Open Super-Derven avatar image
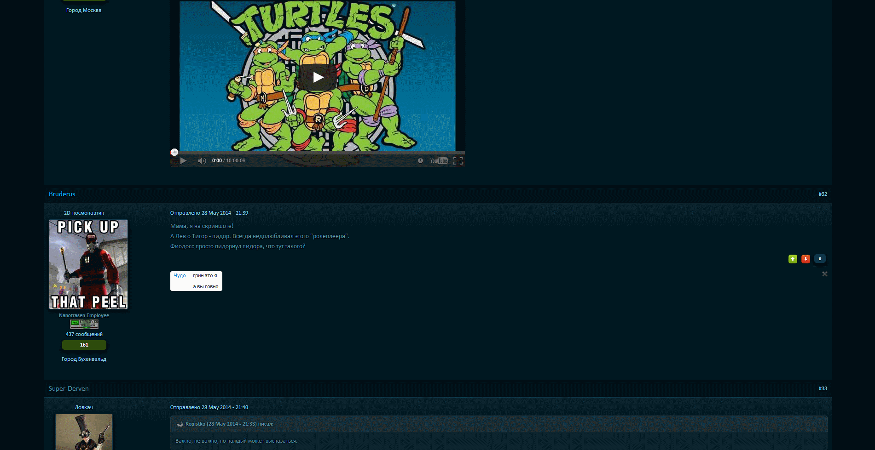The image size is (875, 450). coord(84,432)
